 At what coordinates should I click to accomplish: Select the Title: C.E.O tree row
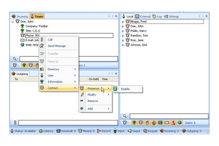[30, 31]
